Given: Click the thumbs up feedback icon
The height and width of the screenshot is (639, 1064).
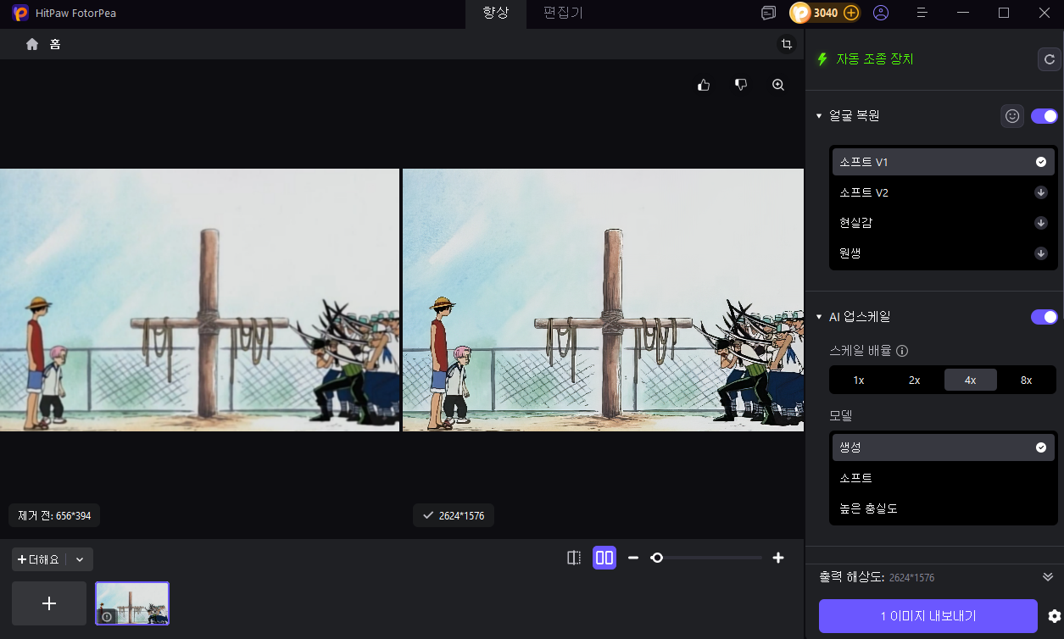Looking at the screenshot, I should [704, 85].
